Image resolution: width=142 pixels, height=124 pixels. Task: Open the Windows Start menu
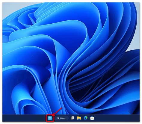(x=50, y=118)
